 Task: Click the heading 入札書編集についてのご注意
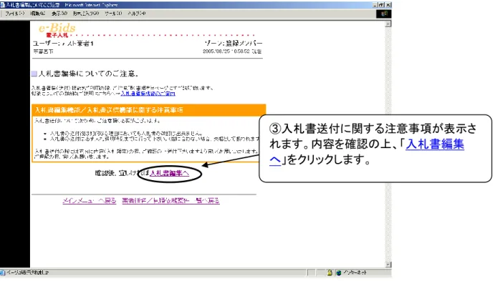point(88,74)
